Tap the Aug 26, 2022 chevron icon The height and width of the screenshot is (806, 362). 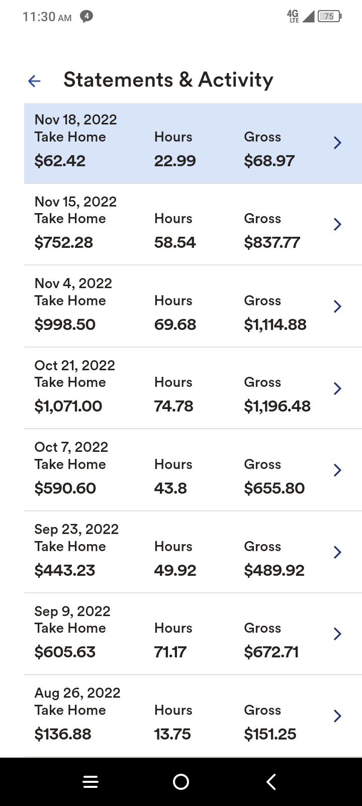pos(337,716)
